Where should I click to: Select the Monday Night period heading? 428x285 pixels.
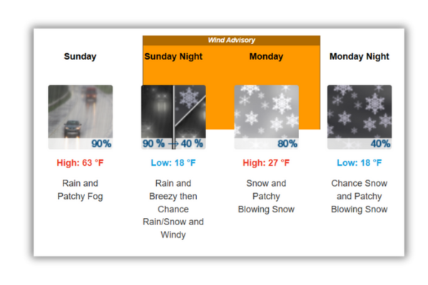point(359,56)
